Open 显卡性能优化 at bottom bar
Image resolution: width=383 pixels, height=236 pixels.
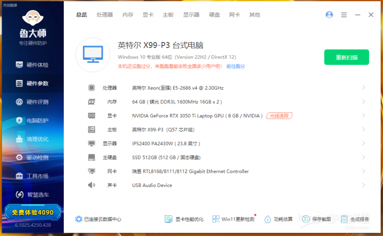click(x=184, y=219)
